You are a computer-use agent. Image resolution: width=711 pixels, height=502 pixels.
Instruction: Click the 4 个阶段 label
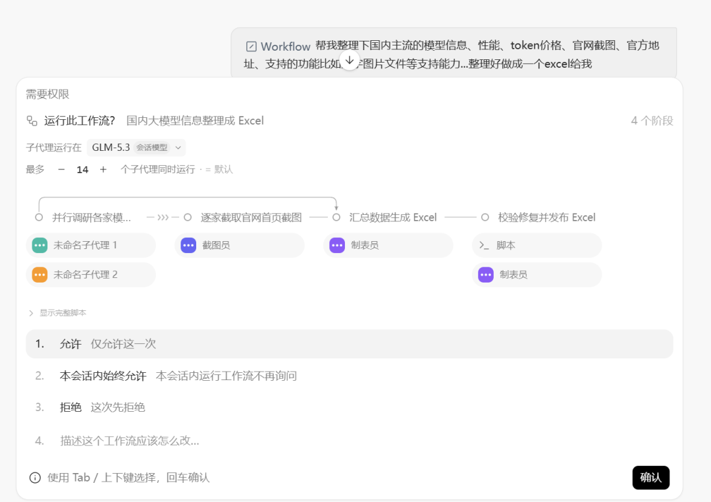coord(652,121)
